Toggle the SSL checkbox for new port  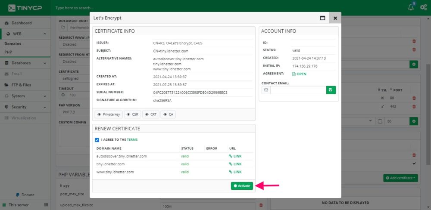(x=380, y=121)
